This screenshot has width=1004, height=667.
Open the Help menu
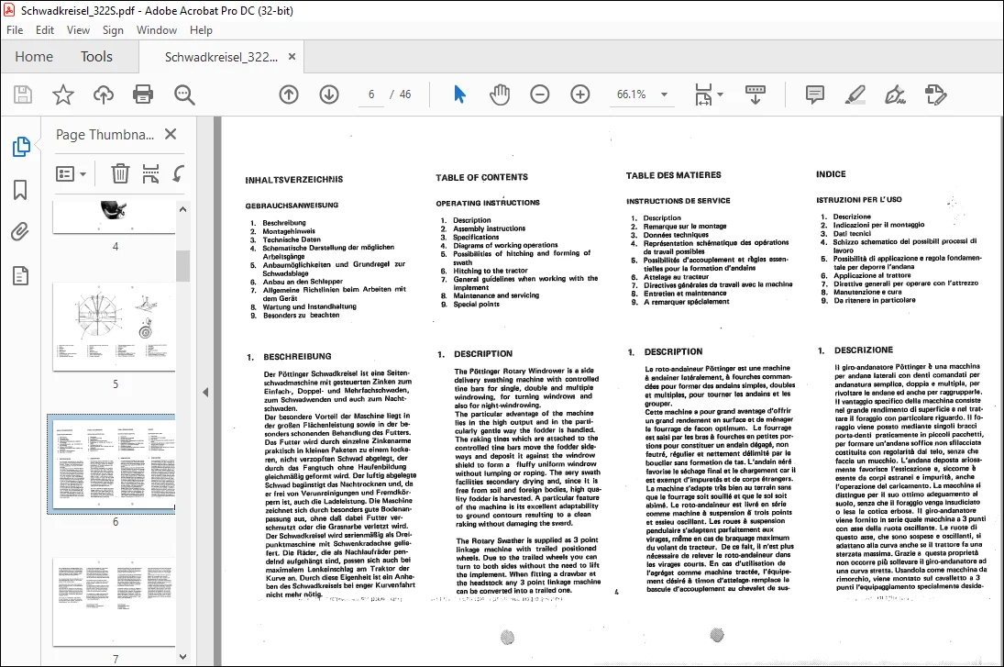(x=201, y=30)
